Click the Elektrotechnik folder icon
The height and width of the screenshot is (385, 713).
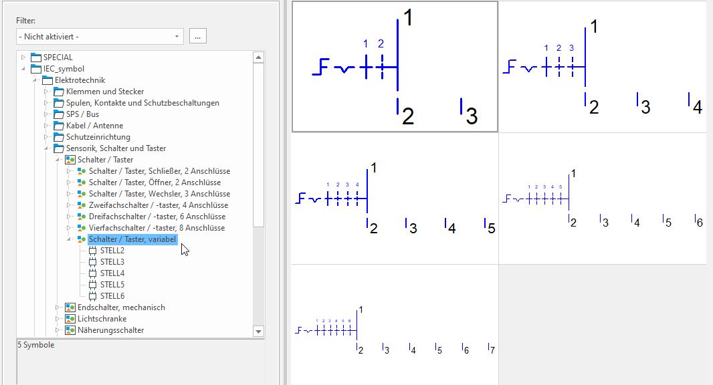coord(47,80)
